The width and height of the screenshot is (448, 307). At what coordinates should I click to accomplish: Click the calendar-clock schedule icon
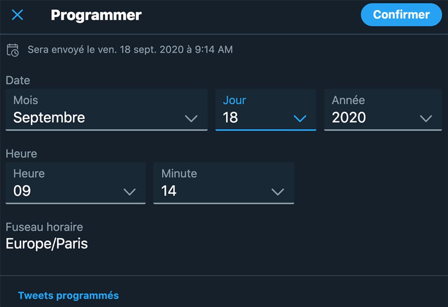[x=13, y=49]
